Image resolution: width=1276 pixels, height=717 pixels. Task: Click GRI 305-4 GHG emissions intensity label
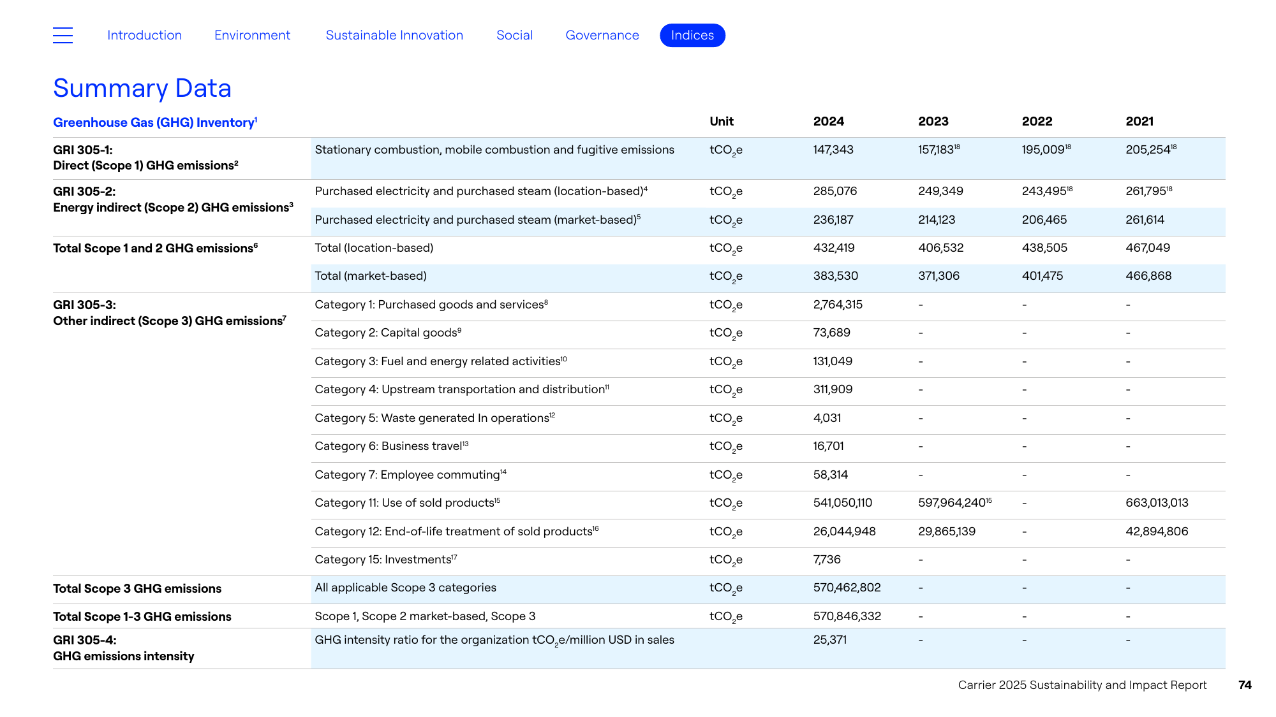[x=124, y=648]
